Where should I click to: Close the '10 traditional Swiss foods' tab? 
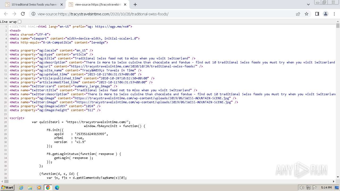(62, 5)
